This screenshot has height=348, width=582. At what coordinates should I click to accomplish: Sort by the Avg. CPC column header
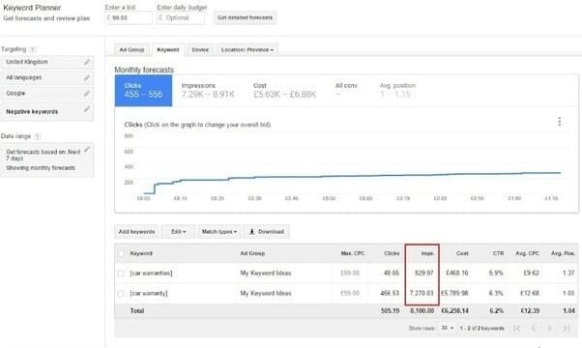[527, 253]
